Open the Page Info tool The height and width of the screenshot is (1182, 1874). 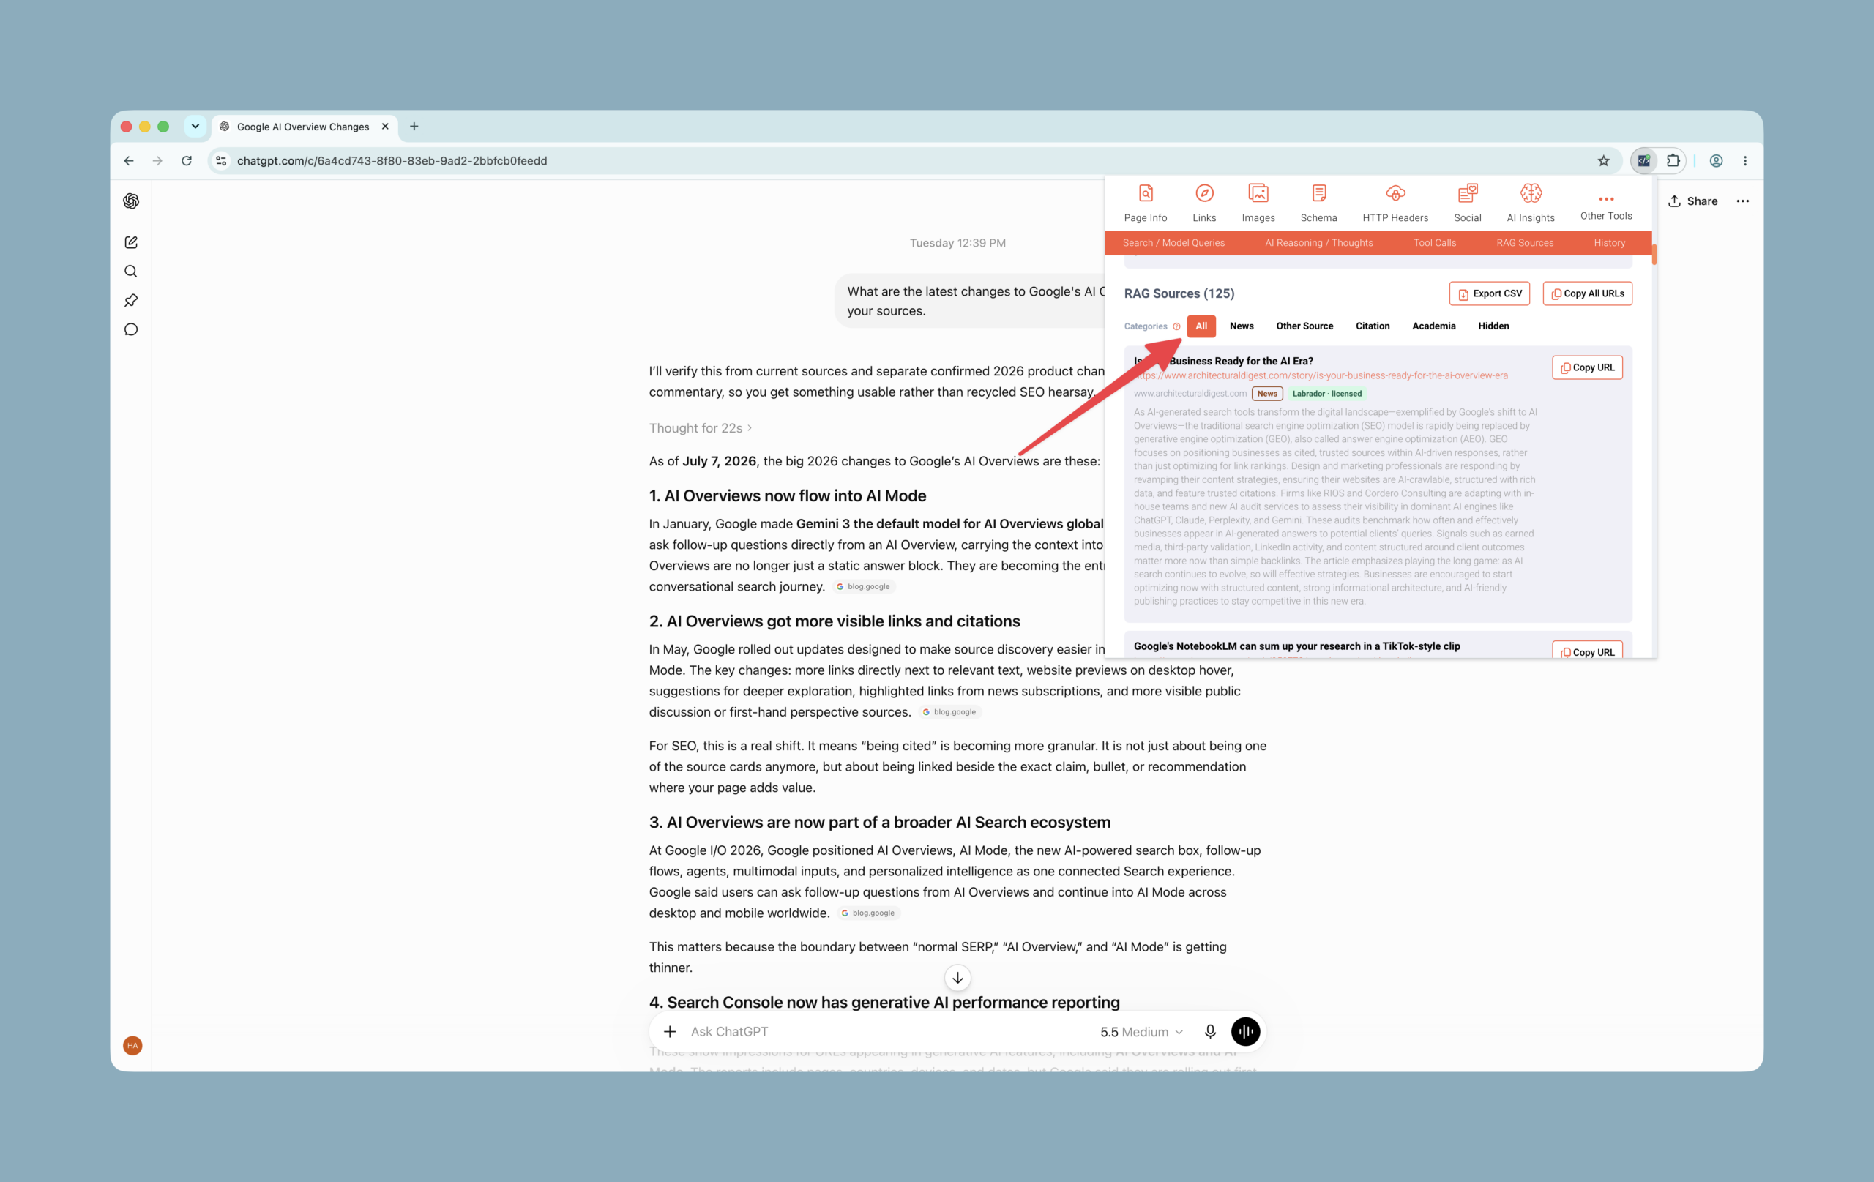(1145, 203)
